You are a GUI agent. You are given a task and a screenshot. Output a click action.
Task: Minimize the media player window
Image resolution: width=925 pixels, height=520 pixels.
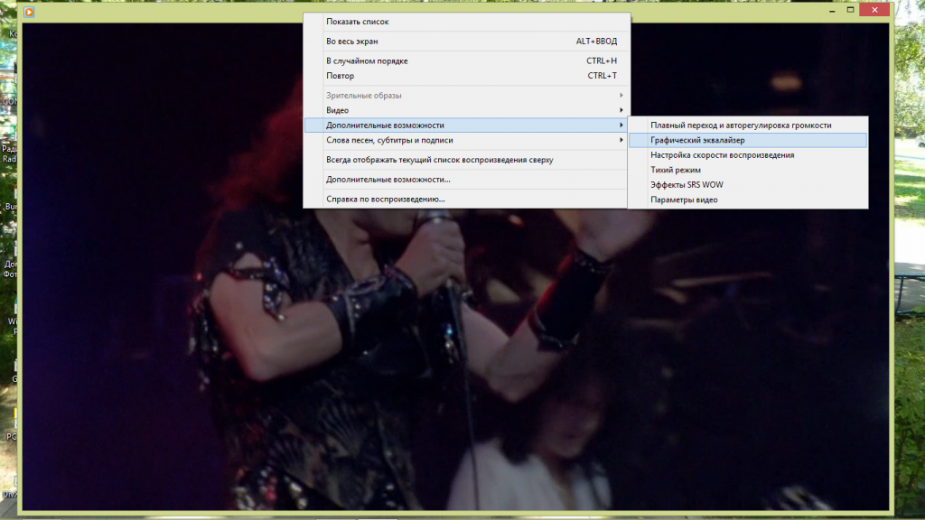832,10
